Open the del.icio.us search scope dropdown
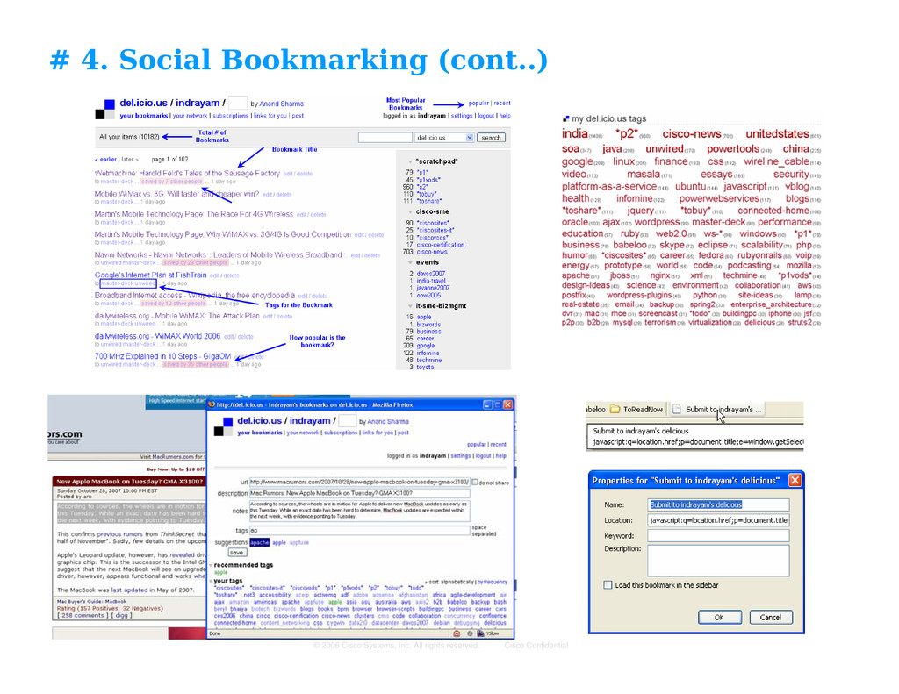 [470, 138]
